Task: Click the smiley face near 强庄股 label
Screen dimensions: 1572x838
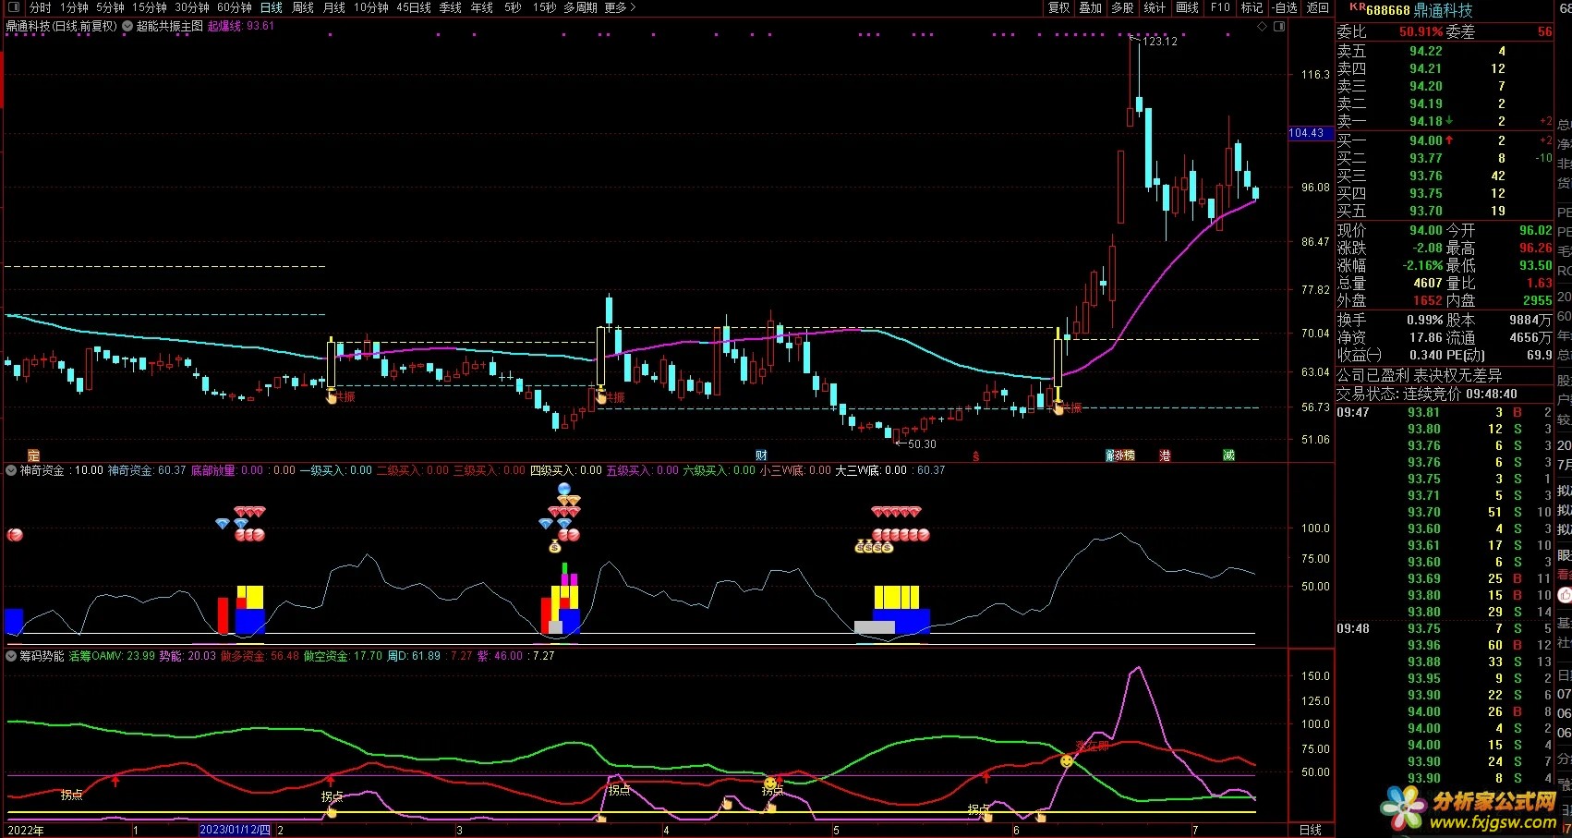Action: point(1067,760)
